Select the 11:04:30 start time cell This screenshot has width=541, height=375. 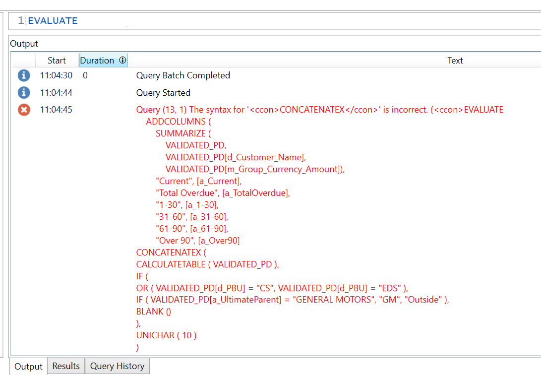(x=56, y=75)
